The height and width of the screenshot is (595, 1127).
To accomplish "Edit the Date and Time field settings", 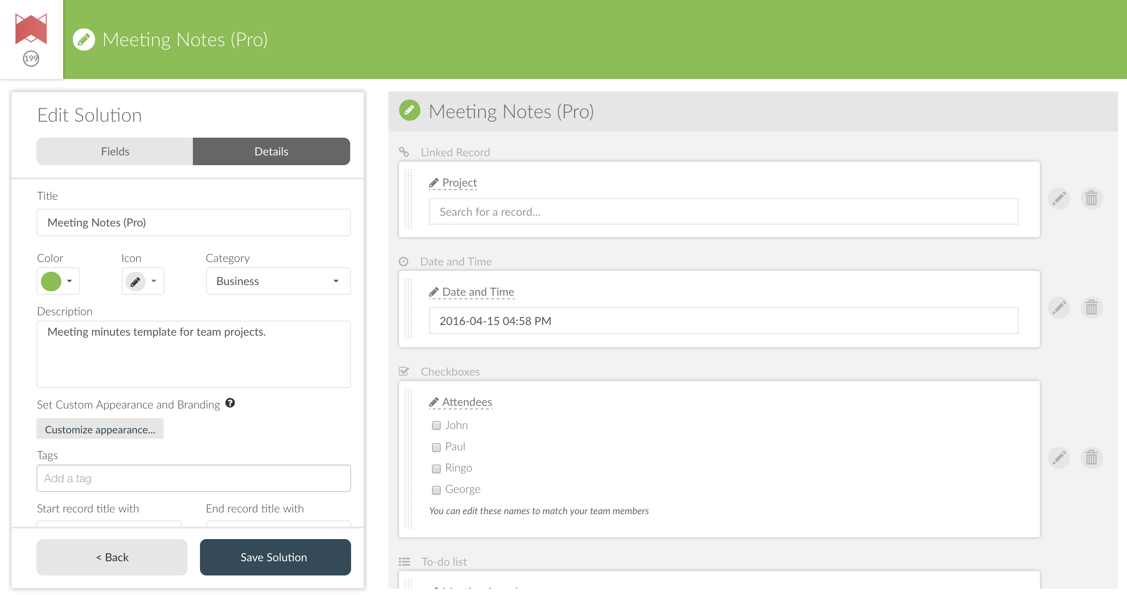I will coord(1059,307).
